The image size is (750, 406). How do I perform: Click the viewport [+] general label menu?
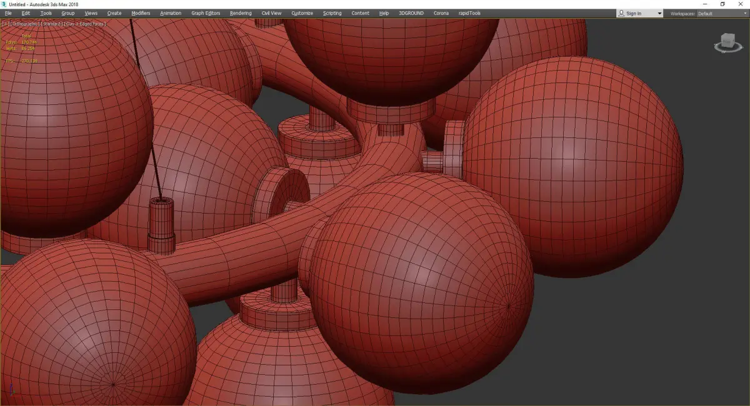(4, 24)
